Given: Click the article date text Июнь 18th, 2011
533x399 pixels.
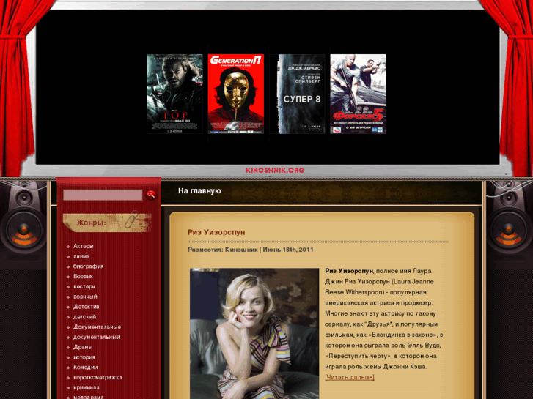Looking at the screenshot, I should click(288, 250).
